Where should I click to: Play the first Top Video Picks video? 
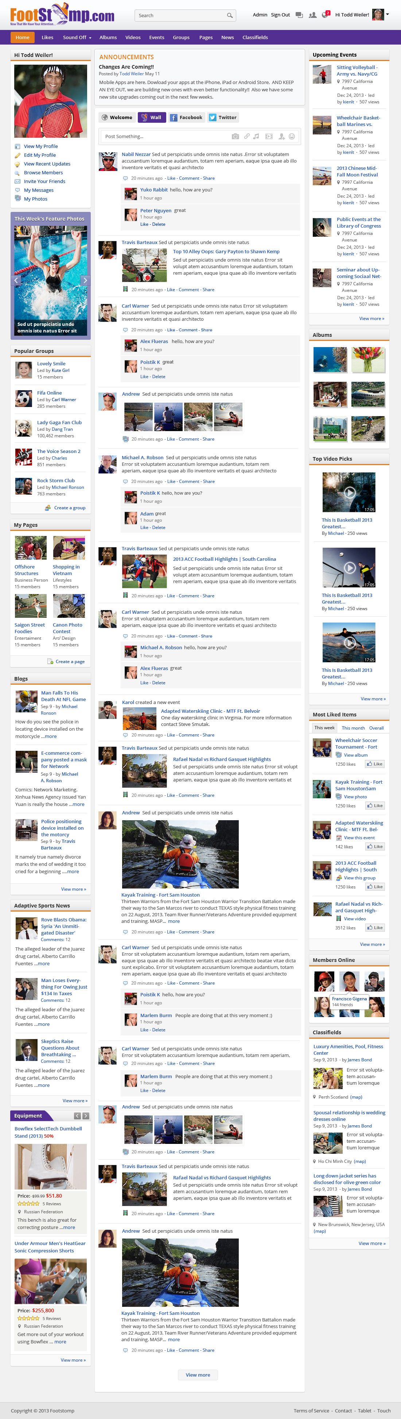pyautogui.click(x=349, y=492)
